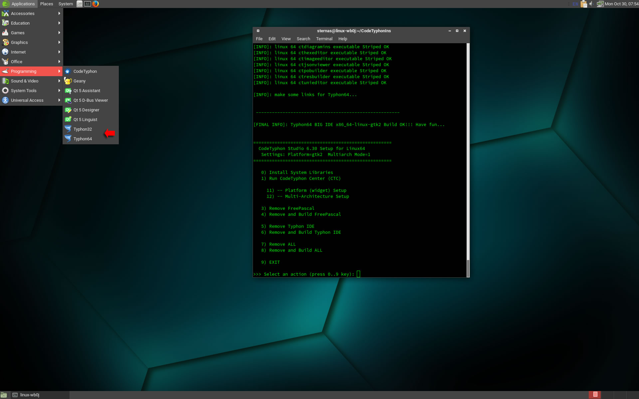Open the terminal launcher in top panel
Viewport: 639px width, 399px height.
pyautogui.click(x=88, y=4)
